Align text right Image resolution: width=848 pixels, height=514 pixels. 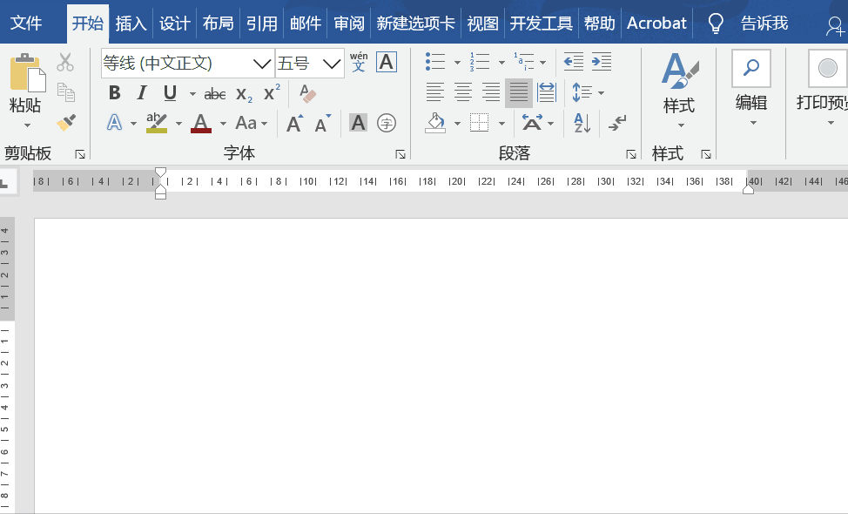491,92
